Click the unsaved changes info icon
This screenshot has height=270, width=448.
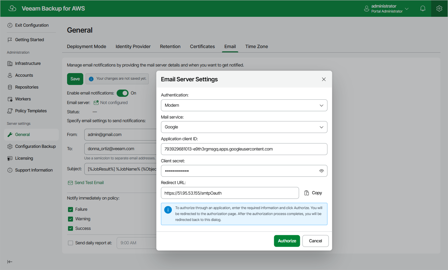click(x=91, y=79)
